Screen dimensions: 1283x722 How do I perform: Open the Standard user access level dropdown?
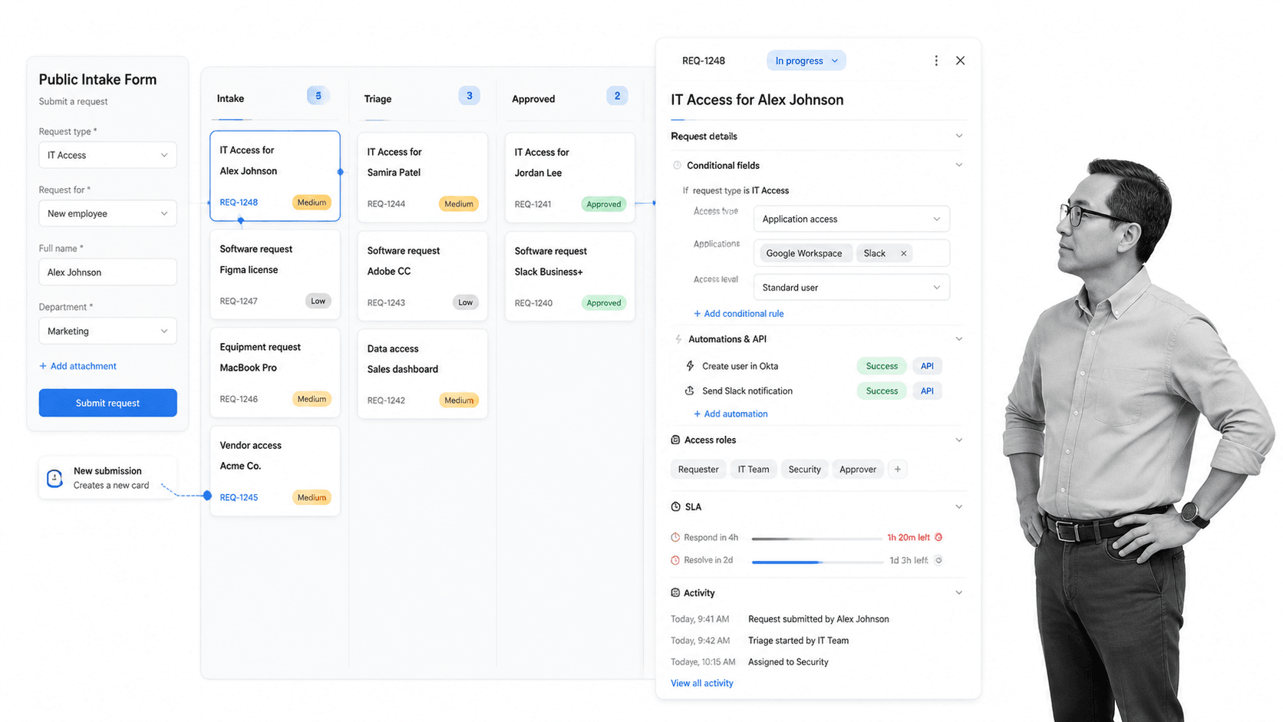[x=851, y=287]
